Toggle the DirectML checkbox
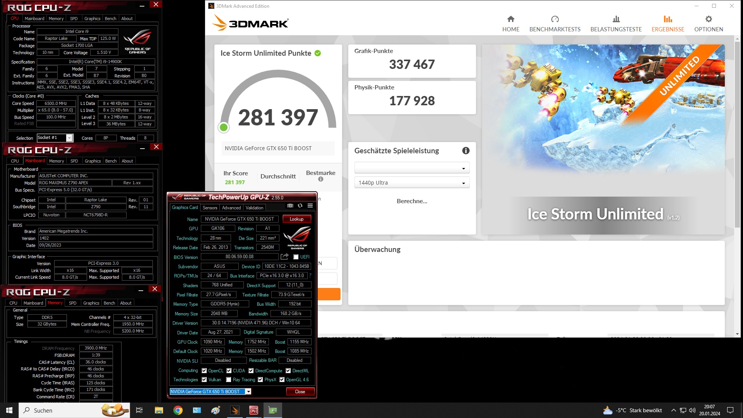Viewport: 743px width, 418px height. (x=288, y=370)
